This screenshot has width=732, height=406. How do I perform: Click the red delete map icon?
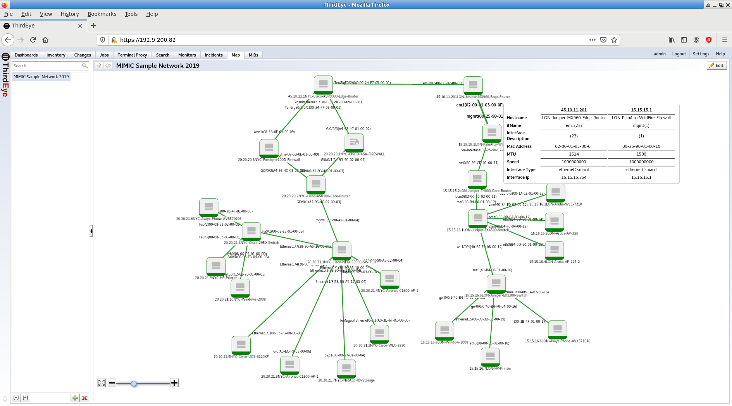click(84, 397)
